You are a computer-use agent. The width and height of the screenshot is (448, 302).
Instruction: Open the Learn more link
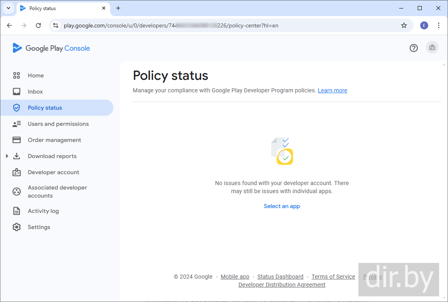coord(332,90)
